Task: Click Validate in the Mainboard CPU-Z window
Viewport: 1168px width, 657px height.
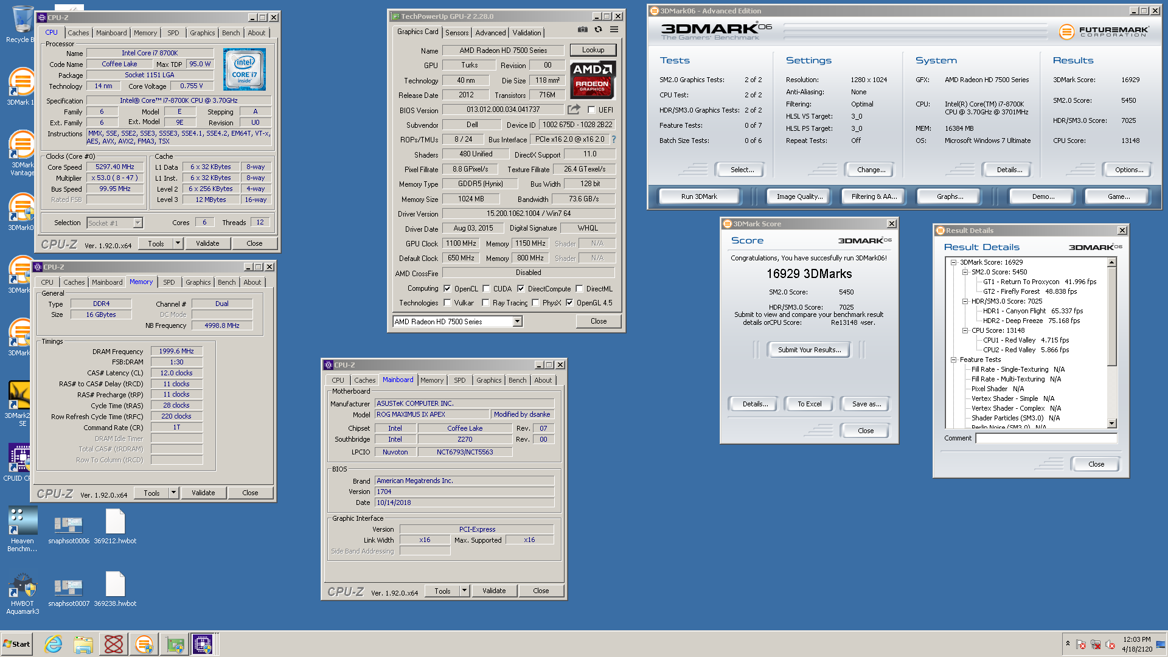Action: pos(494,591)
